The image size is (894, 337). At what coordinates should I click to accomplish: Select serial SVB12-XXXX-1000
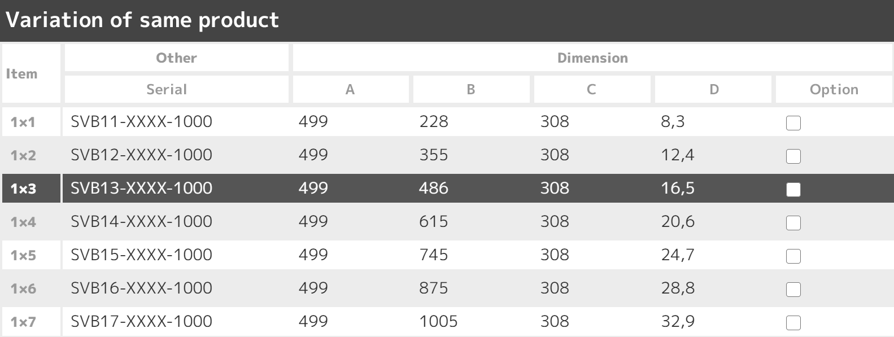pos(141,155)
